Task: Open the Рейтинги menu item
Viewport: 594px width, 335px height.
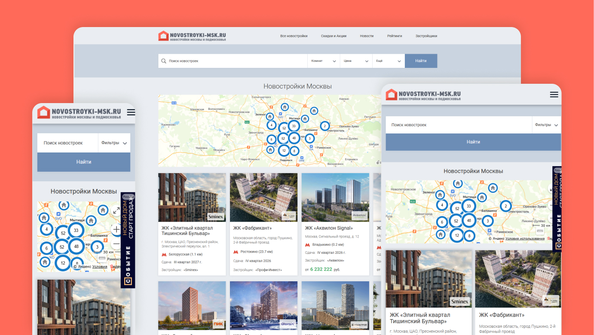Action: (x=395, y=36)
